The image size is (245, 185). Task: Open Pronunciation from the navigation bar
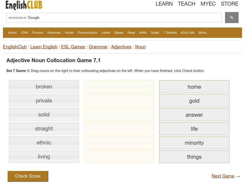[88, 33]
